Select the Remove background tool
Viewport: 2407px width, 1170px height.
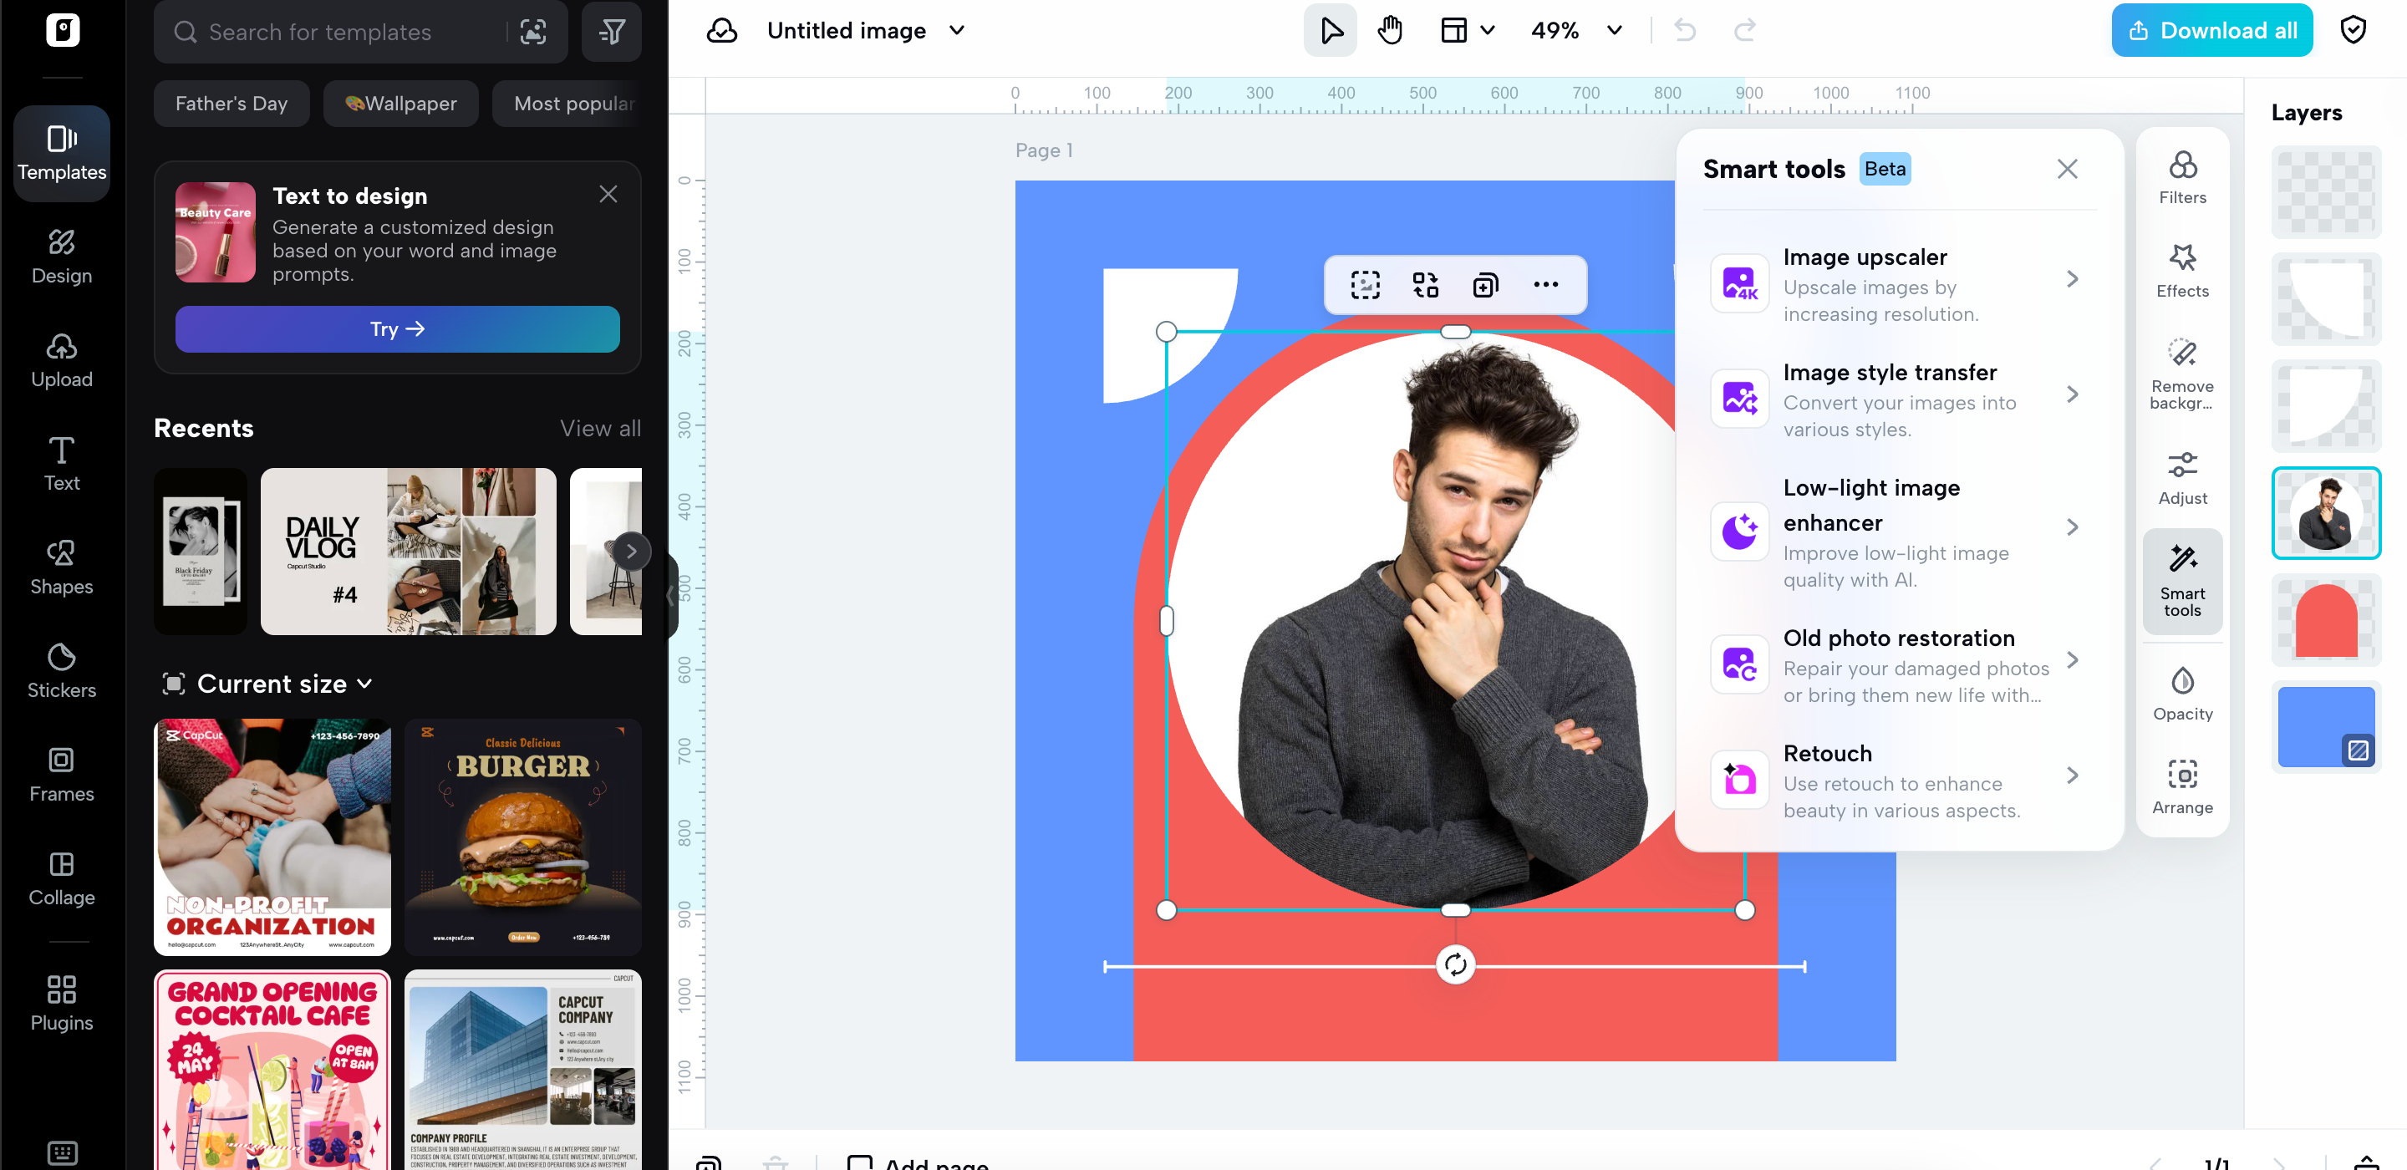(x=2182, y=373)
